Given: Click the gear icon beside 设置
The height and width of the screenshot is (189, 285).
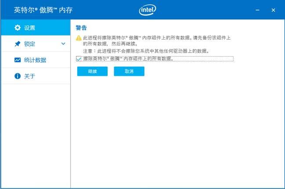Looking at the screenshot, I should 18,28.
